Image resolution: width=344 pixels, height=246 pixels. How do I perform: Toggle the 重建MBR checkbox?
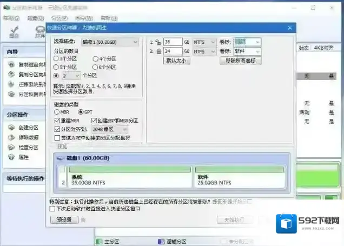point(58,121)
